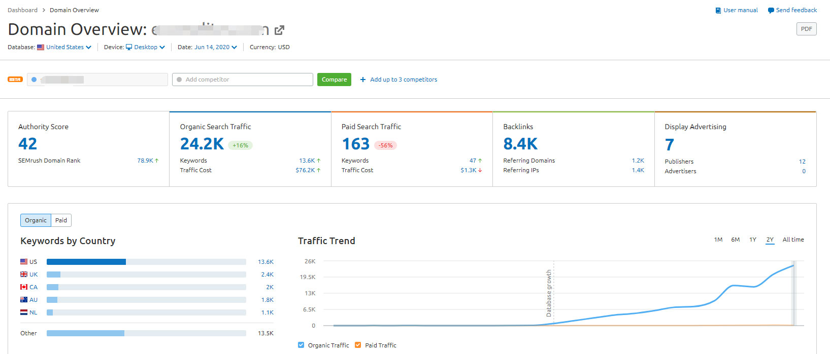Click the Send feedback speech bubble icon
Image resolution: width=830 pixels, height=354 pixels.
pos(771,11)
